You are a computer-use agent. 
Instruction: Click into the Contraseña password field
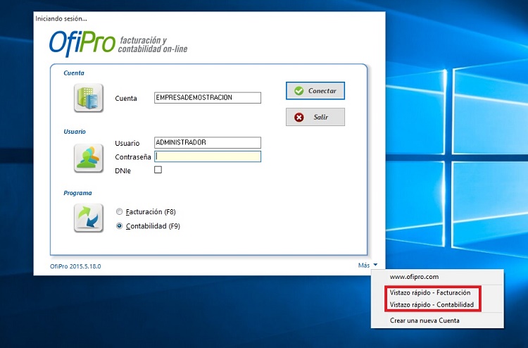click(x=207, y=156)
